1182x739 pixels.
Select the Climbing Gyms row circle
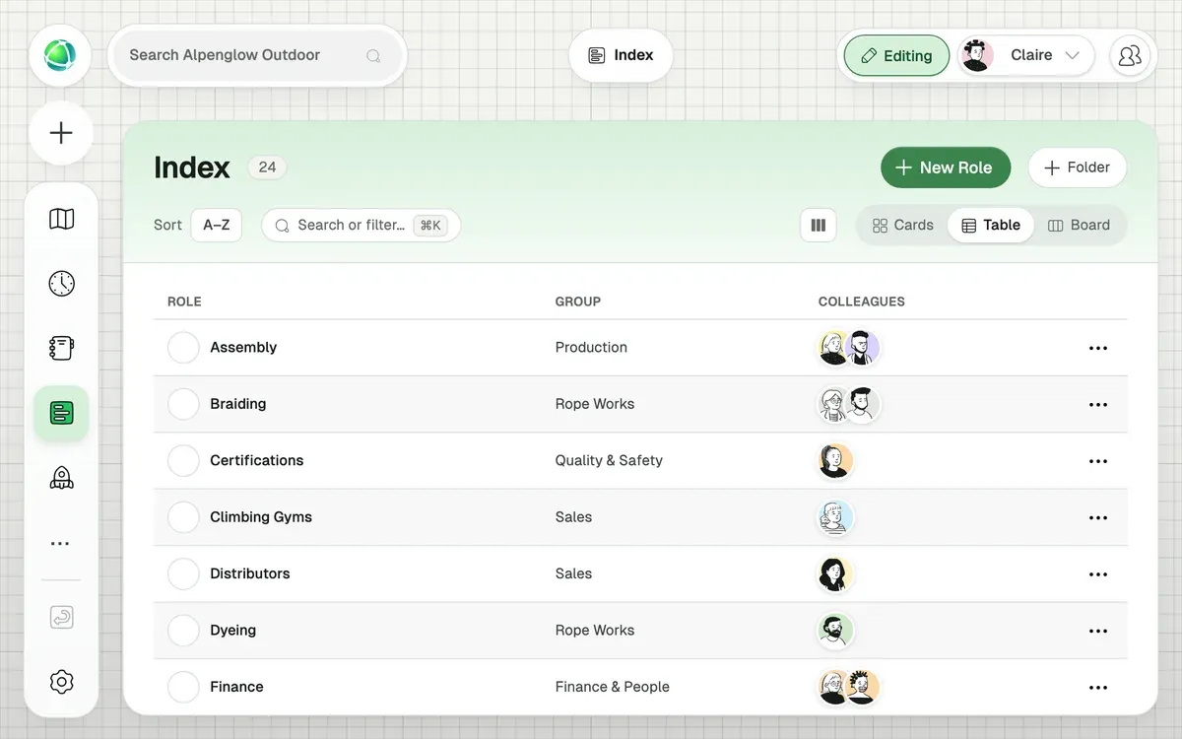183,517
